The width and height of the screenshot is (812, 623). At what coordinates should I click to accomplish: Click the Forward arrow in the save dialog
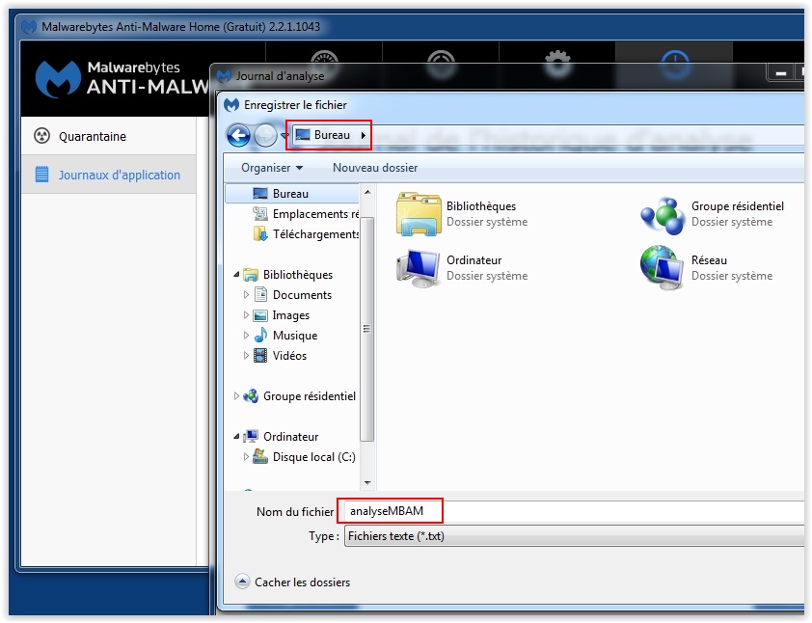pyautogui.click(x=265, y=136)
